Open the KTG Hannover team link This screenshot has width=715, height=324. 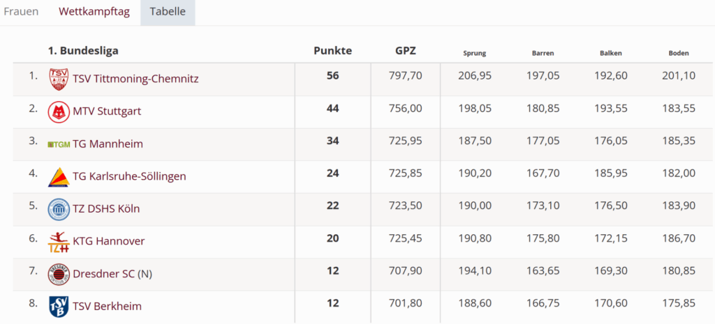tap(108, 242)
